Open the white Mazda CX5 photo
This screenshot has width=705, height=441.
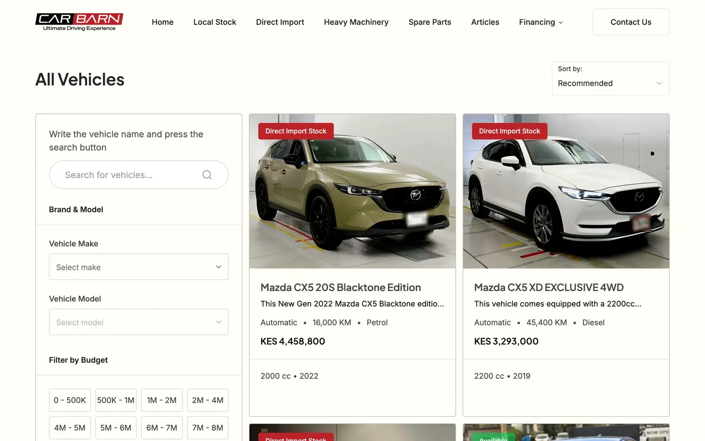[x=566, y=191]
